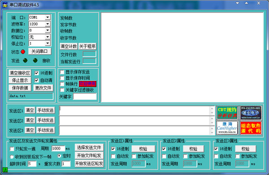
Task: Toggle the receive area 16进制 checkbox
Action: click(36, 73)
